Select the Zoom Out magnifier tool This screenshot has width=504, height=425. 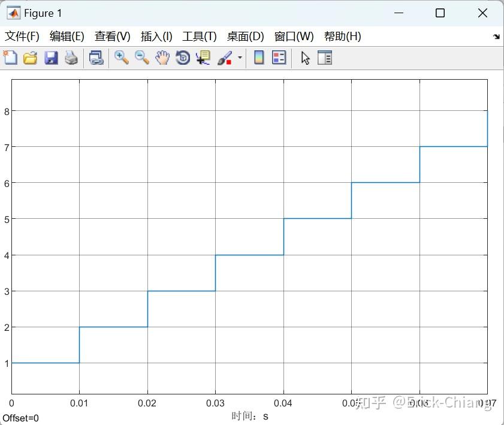[142, 58]
